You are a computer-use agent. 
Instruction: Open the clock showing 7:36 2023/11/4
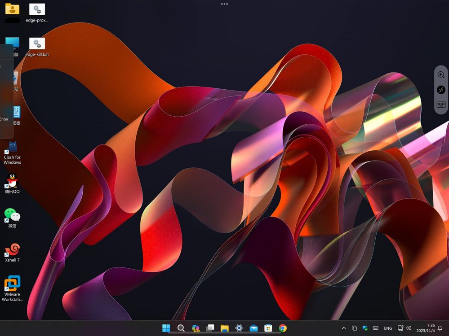tap(426, 328)
